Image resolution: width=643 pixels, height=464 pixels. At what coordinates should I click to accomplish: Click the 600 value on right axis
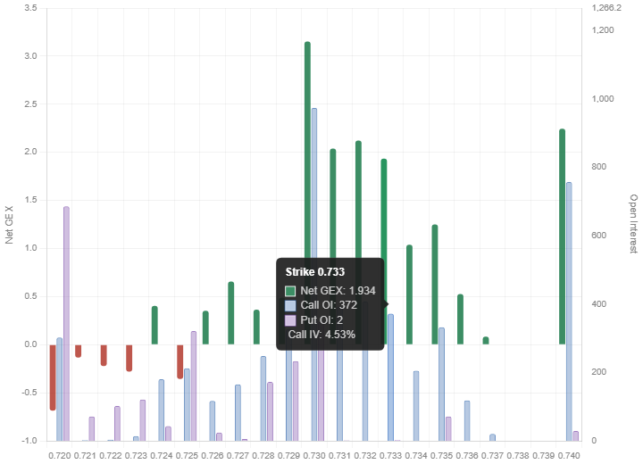pos(599,236)
